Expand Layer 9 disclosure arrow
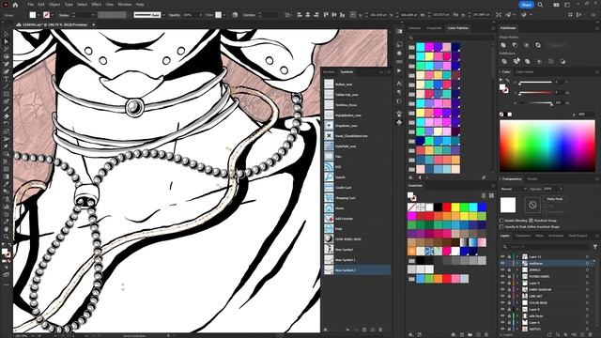 coord(517,283)
